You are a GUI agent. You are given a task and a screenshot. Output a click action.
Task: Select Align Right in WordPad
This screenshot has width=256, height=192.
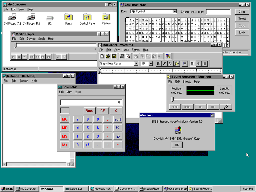coord(204,64)
